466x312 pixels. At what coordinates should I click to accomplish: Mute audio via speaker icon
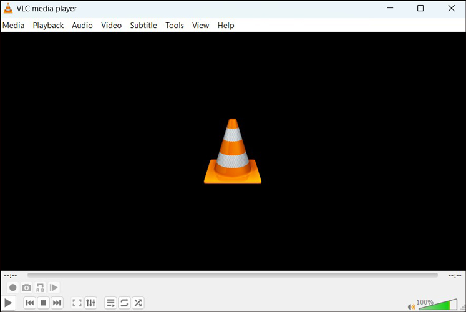[x=411, y=306]
